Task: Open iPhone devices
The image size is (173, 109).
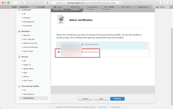Action: click(26, 77)
